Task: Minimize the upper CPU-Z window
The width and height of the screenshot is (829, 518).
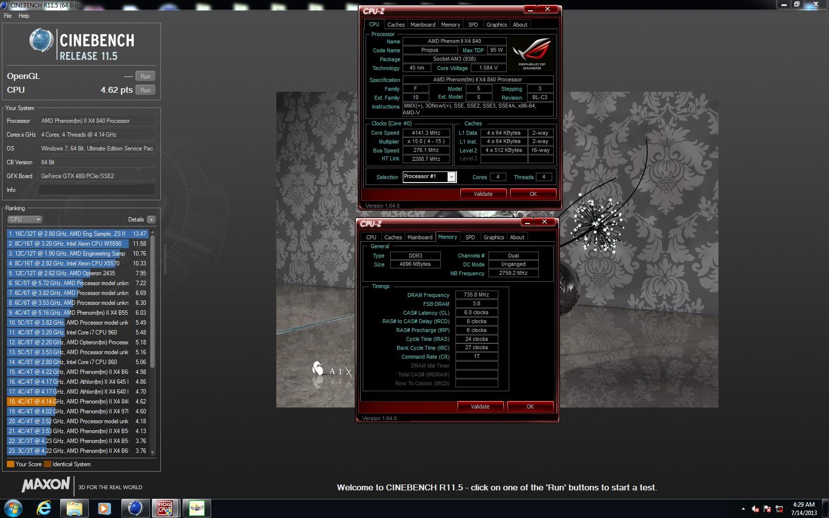Action: click(530, 9)
